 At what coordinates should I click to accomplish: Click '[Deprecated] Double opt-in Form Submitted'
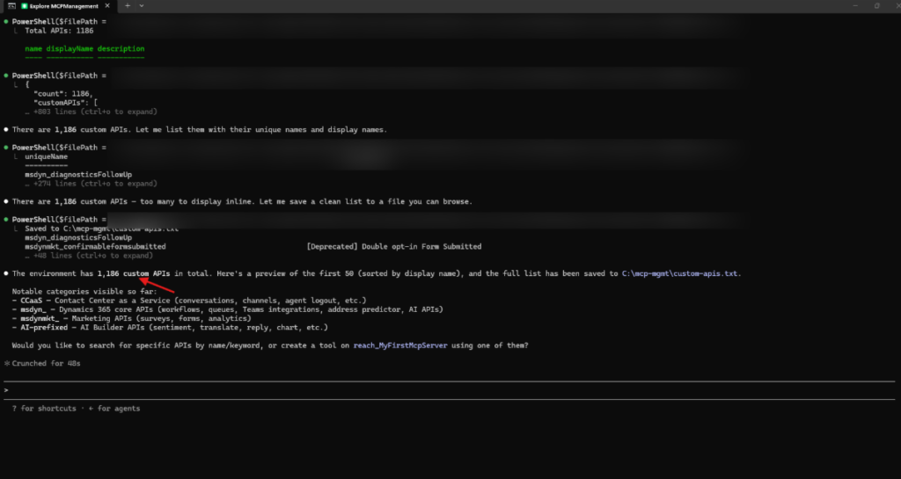(394, 247)
